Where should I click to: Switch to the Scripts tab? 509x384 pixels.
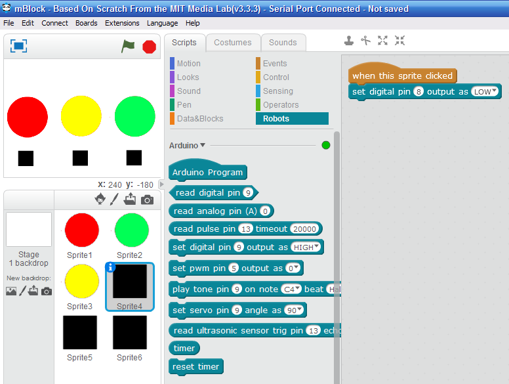(x=184, y=43)
